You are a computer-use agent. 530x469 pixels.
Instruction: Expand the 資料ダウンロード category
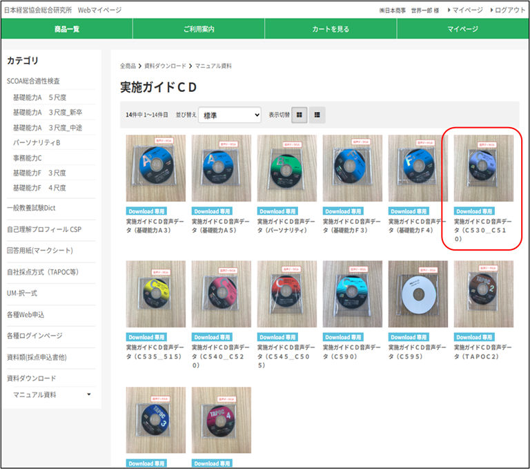pyautogui.click(x=32, y=379)
